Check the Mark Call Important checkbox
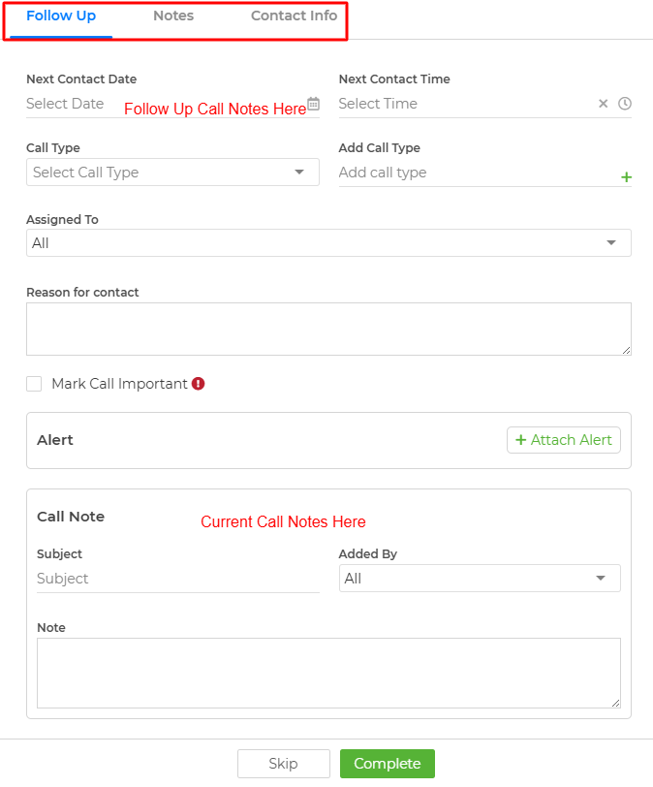 tap(34, 384)
